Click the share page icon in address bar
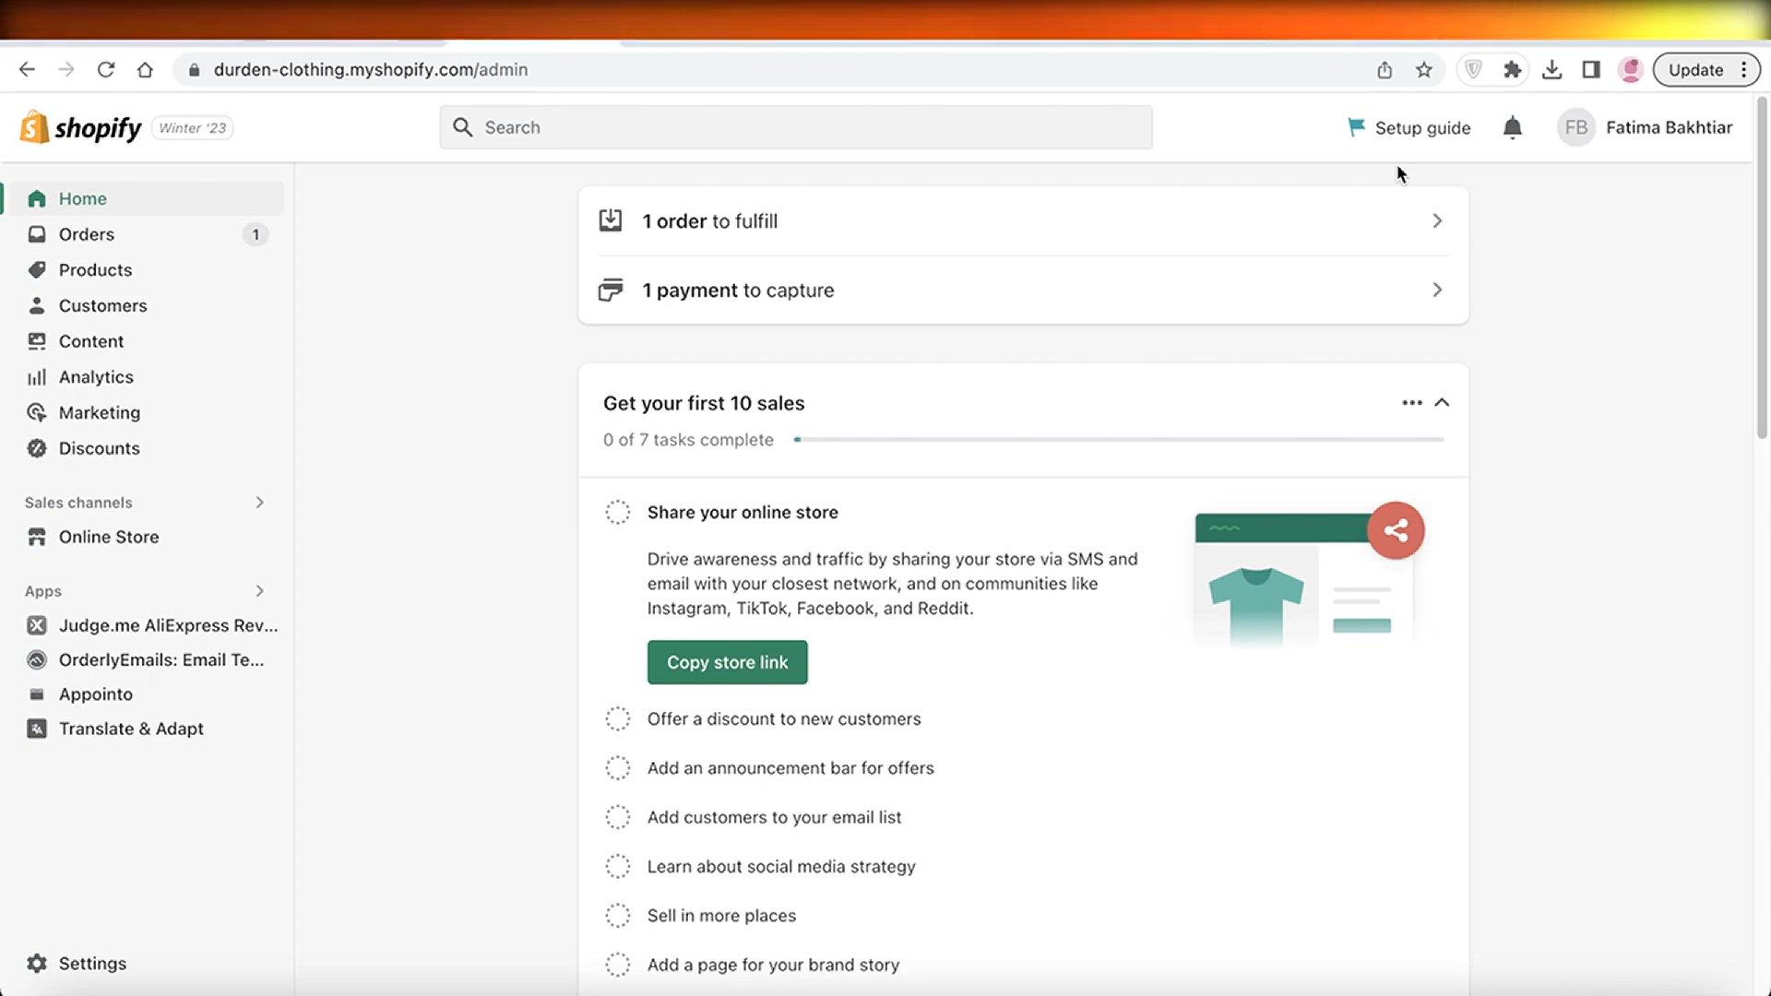The width and height of the screenshot is (1771, 996). click(x=1385, y=69)
